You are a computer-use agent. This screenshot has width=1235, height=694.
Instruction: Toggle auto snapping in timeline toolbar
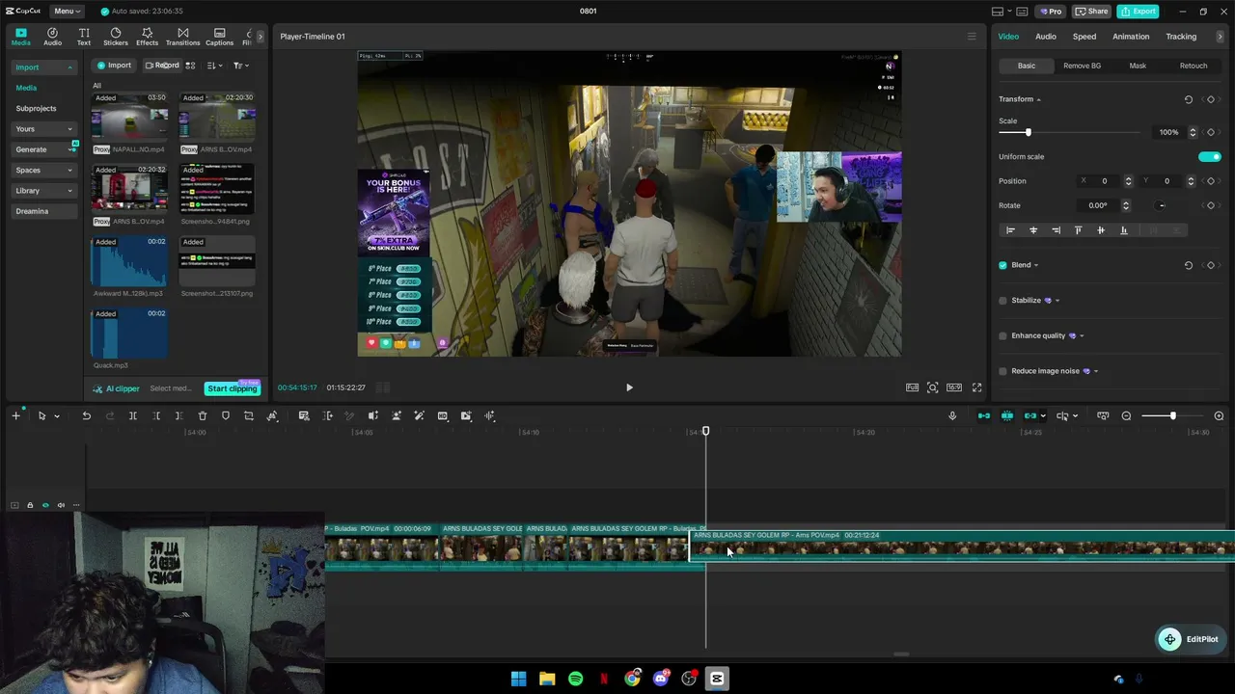click(1007, 415)
